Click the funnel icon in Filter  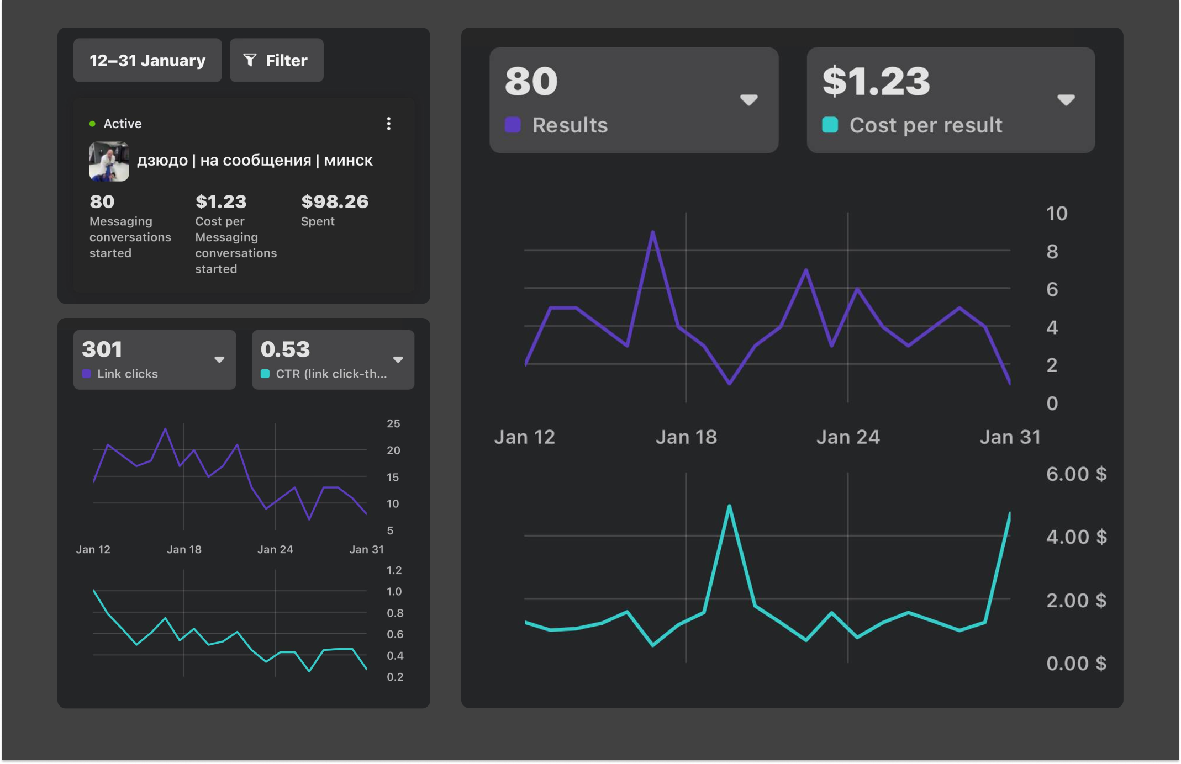(250, 60)
